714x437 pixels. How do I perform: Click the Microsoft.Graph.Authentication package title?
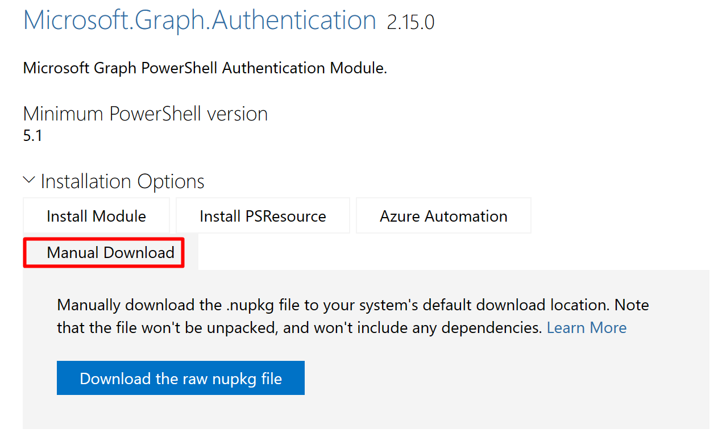199,20
